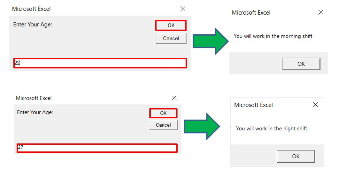Click Cancel in the dialog with age 22
This screenshot has height=175, width=338.
tap(171, 38)
